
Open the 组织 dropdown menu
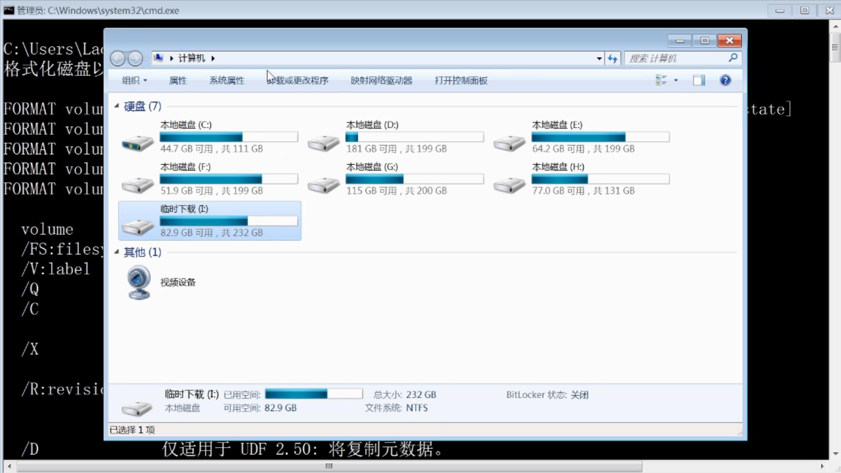pyautogui.click(x=133, y=80)
